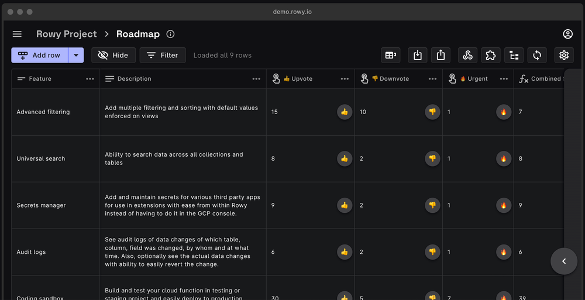Click the table info icon beside Roadmap
The height and width of the screenshot is (300, 585).
[x=170, y=35]
